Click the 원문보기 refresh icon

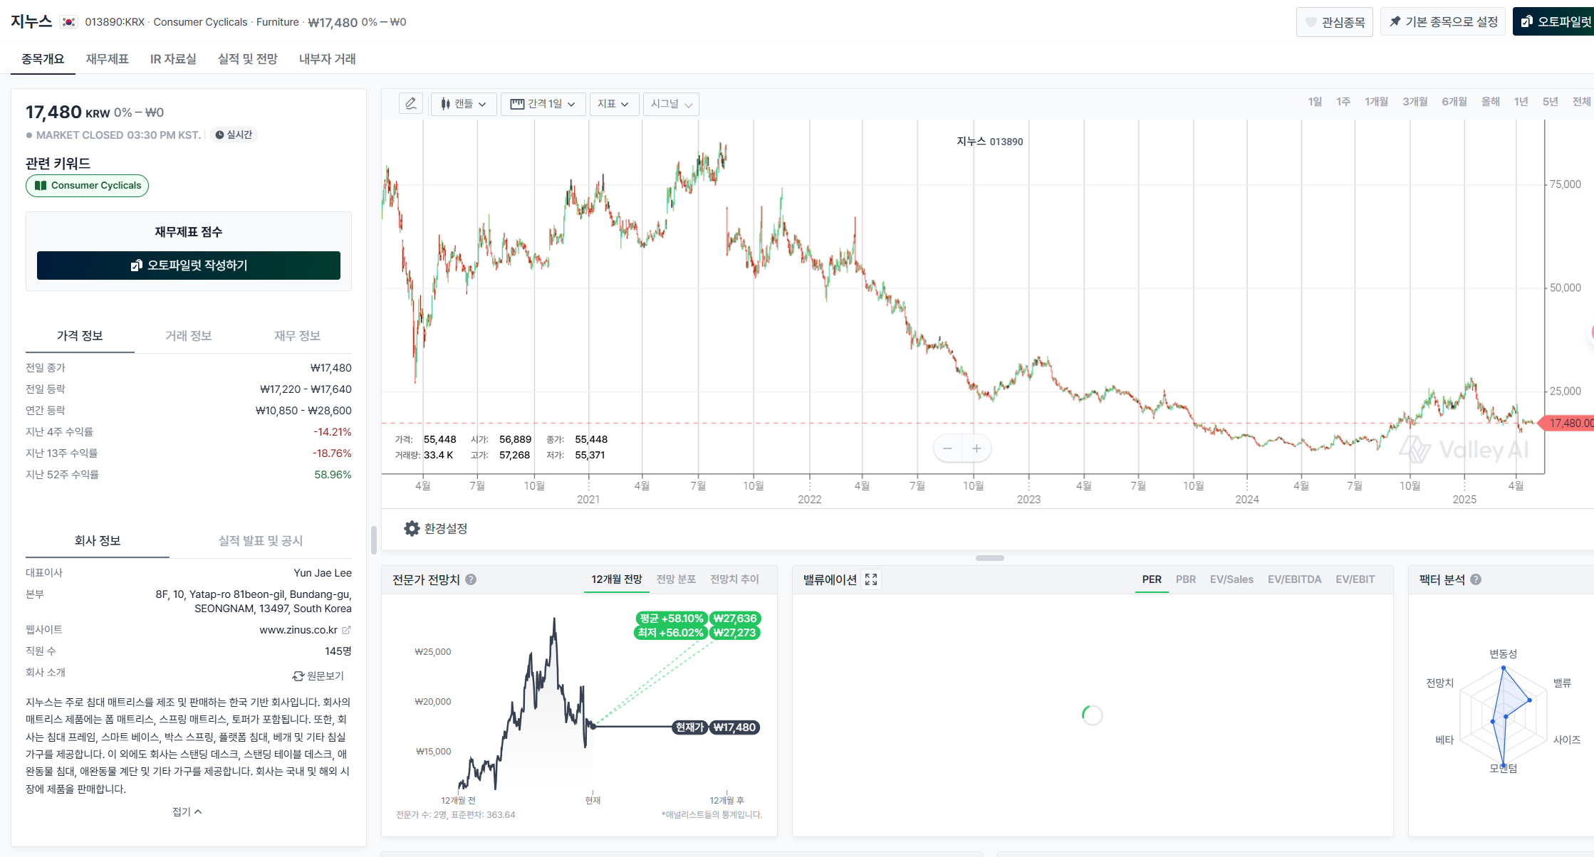298,675
